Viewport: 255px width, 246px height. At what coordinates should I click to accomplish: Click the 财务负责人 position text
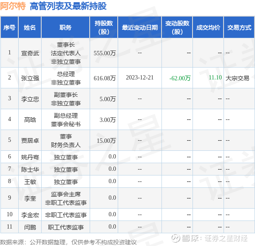coord(66,145)
